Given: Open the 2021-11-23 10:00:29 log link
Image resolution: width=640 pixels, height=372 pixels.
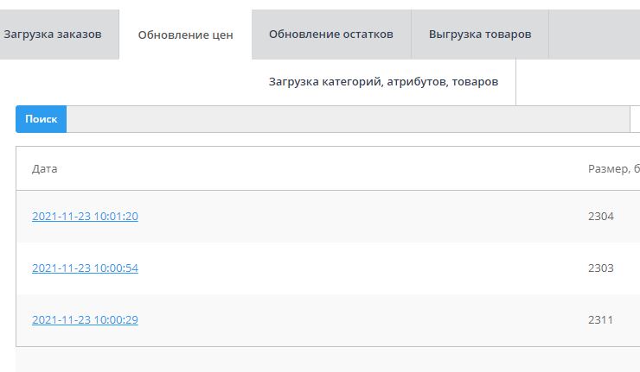Looking at the screenshot, I should 85,320.
